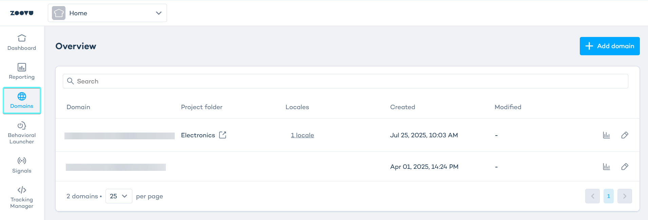The width and height of the screenshot is (648, 220).
Task: Click the Add domain button
Action: point(609,46)
